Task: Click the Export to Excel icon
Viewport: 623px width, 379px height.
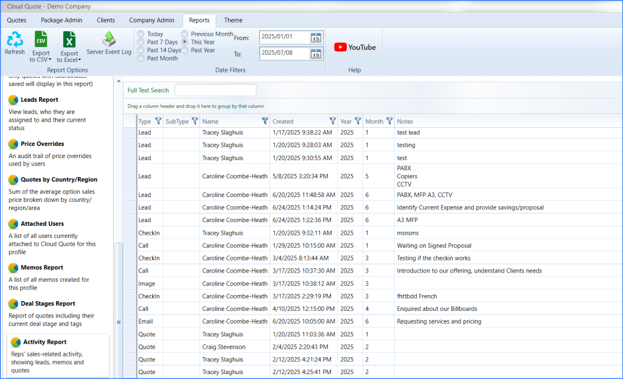Action: click(x=69, y=40)
